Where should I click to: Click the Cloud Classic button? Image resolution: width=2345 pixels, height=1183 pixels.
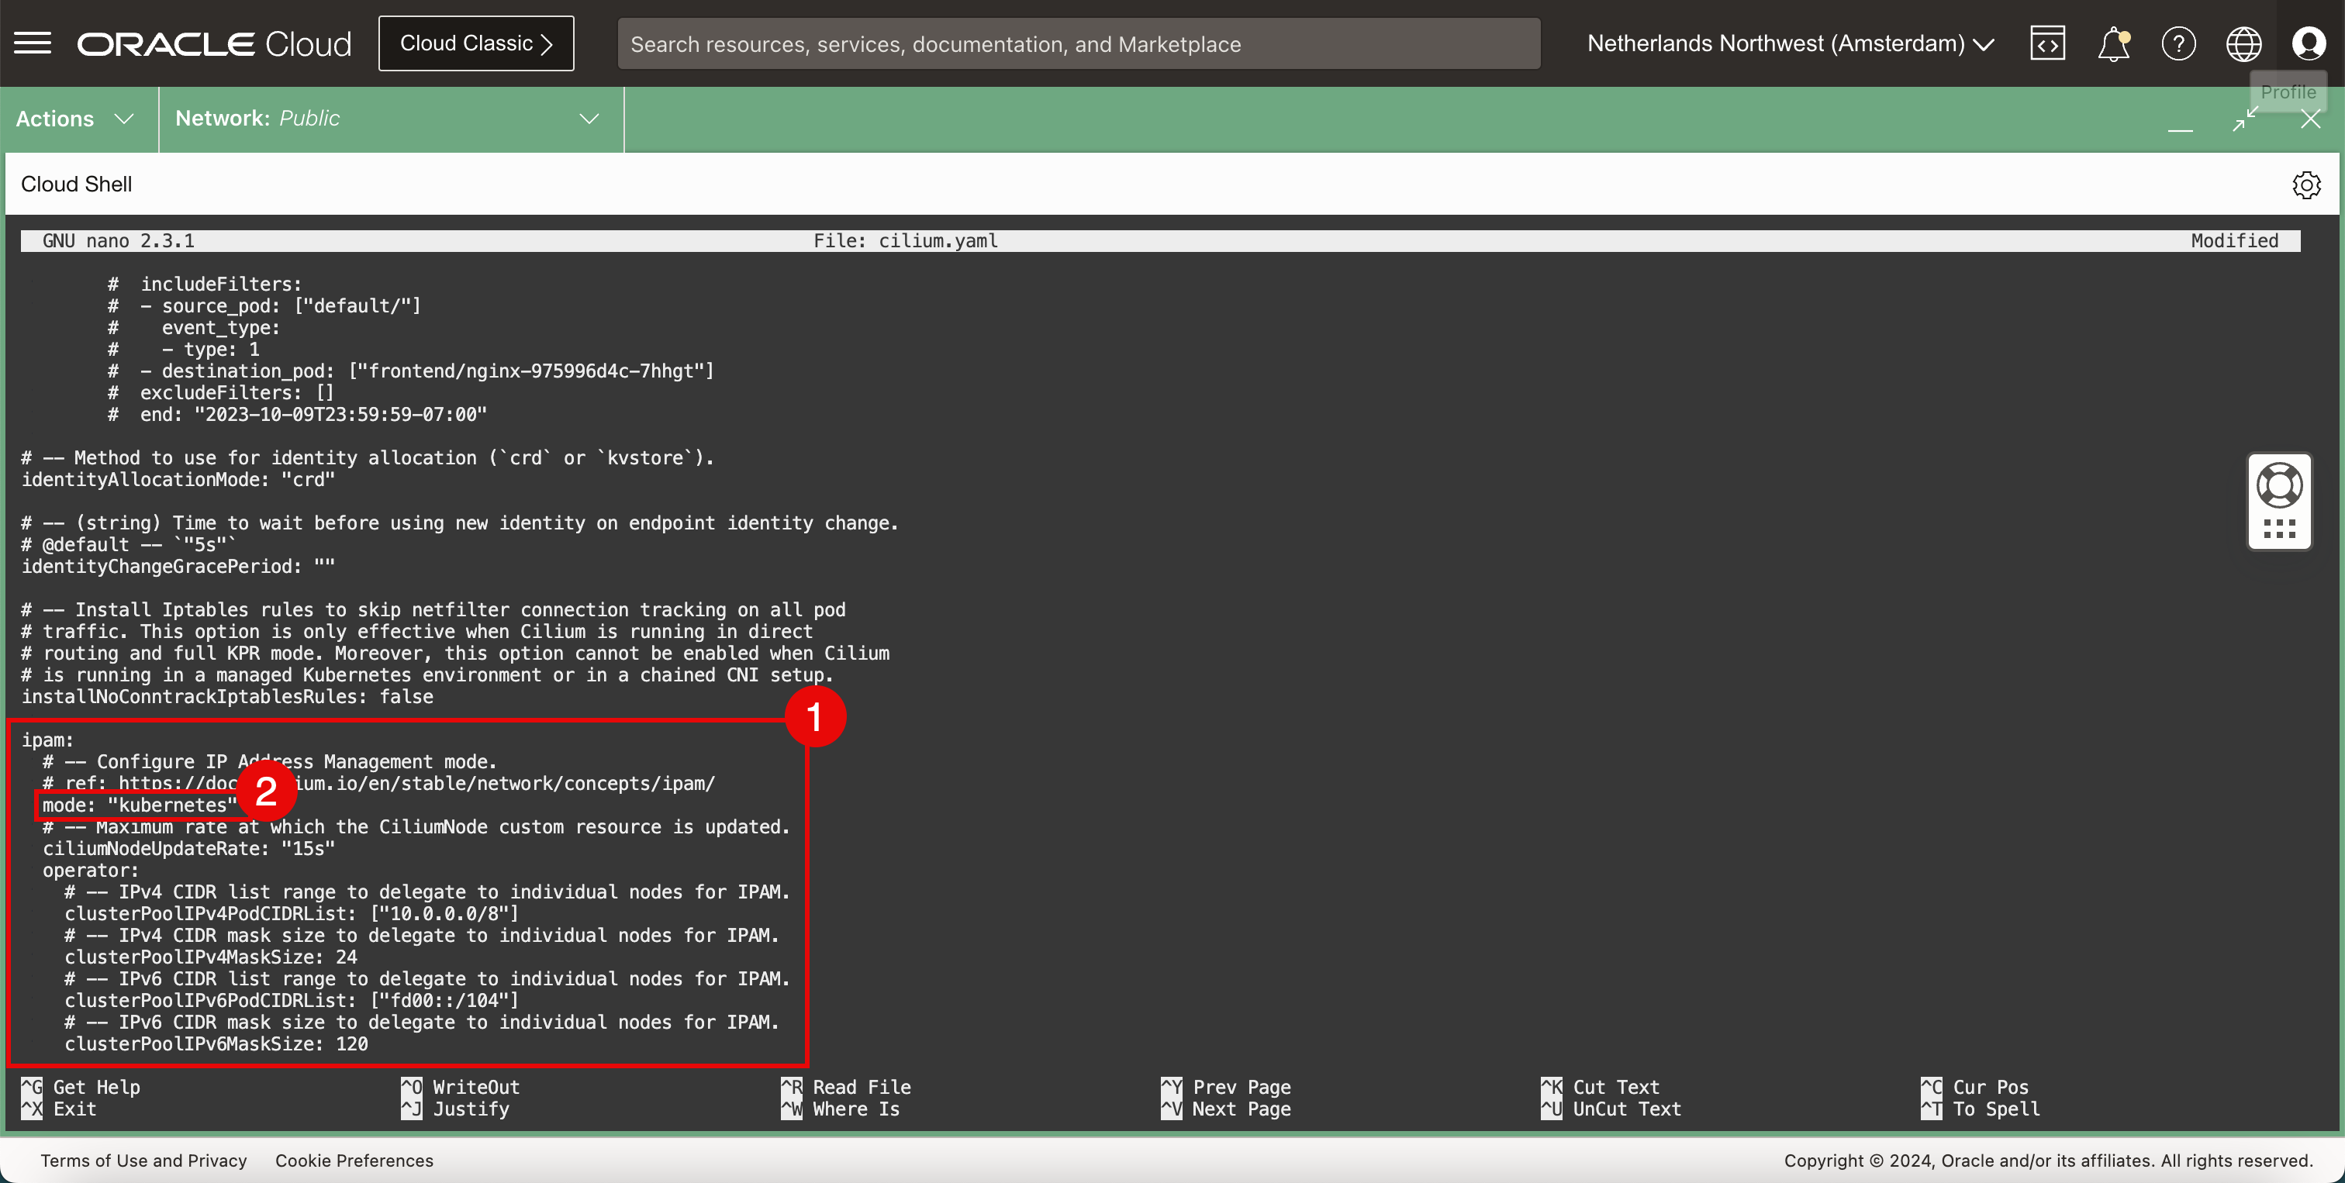point(476,43)
